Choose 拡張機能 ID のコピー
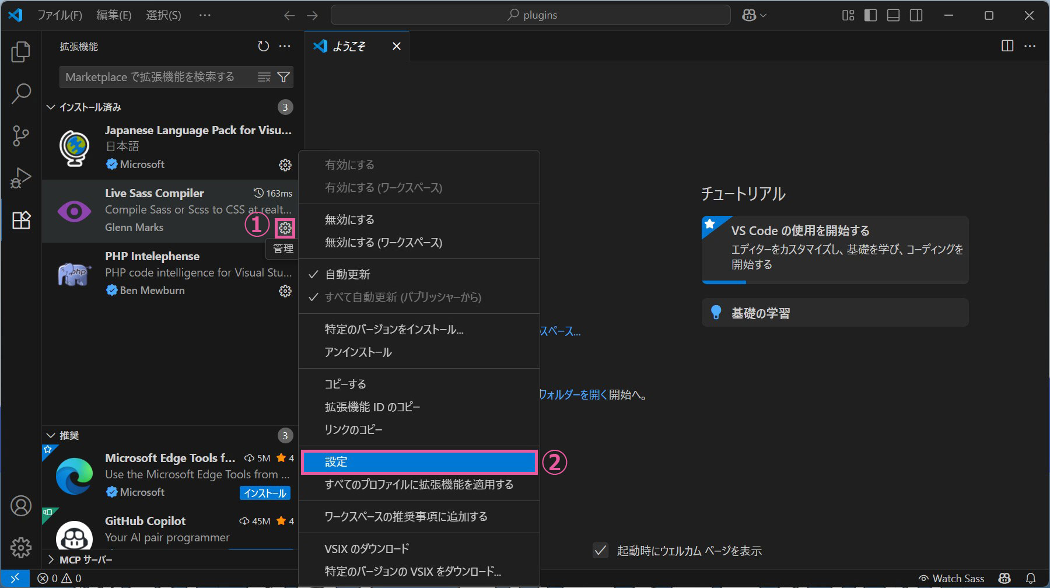The width and height of the screenshot is (1050, 588). point(419,407)
